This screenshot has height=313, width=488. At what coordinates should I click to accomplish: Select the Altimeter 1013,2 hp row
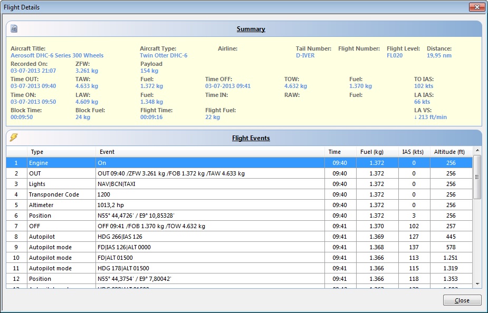click(x=240, y=205)
